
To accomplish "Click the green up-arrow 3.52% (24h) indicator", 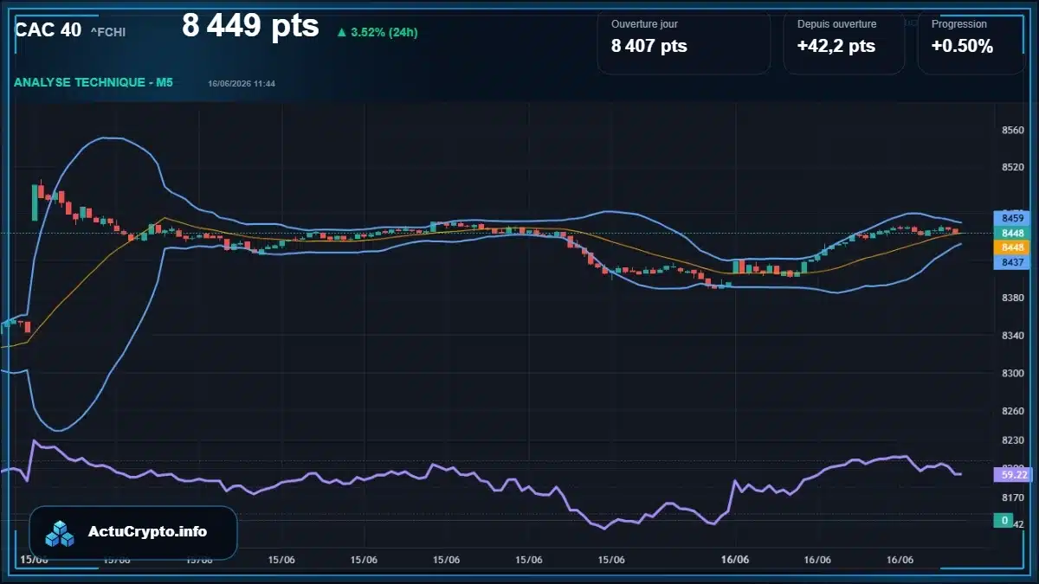I will click(378, 33).
